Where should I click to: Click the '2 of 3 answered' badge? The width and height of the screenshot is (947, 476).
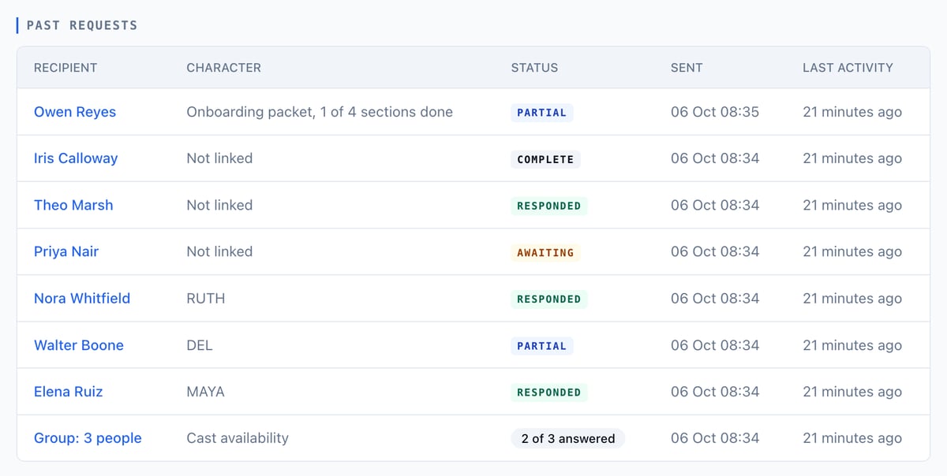pyautogui.click(x=568, y=439)
